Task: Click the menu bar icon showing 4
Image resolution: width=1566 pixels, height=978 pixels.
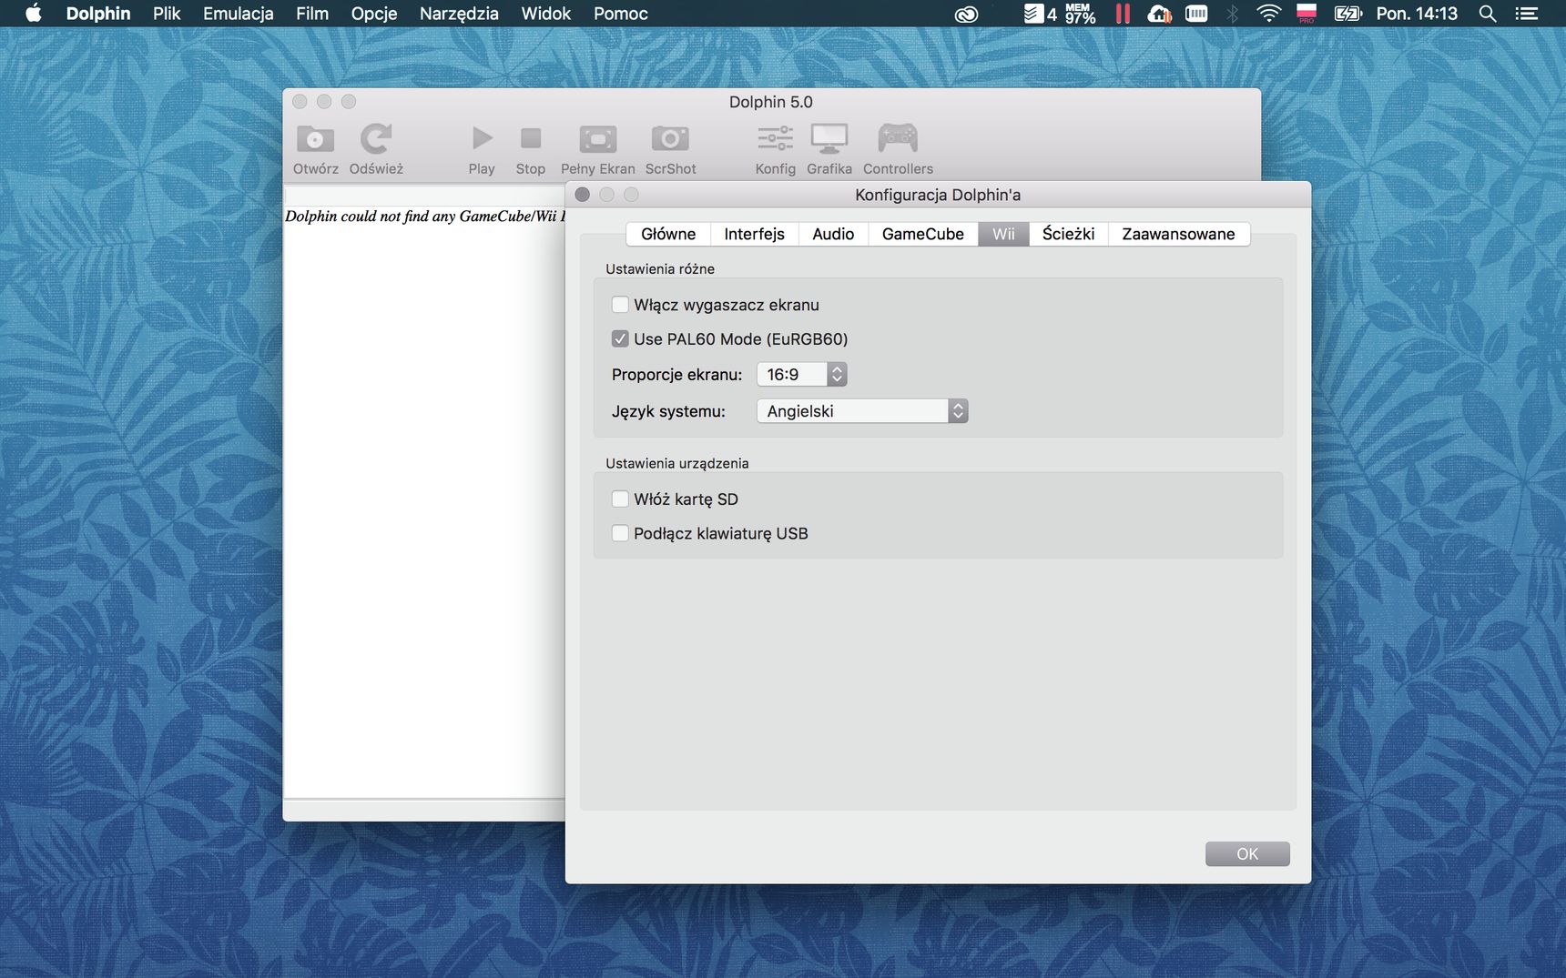Action: pyautogui.click(x=1040, y=14)
